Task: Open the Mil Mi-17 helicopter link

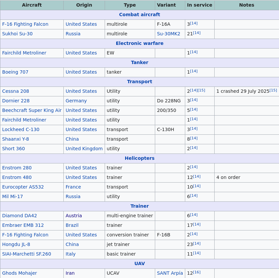Action: click(x=13, y=196)
